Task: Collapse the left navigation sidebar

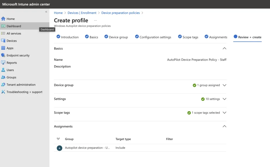Action: (x=46, y=12)
